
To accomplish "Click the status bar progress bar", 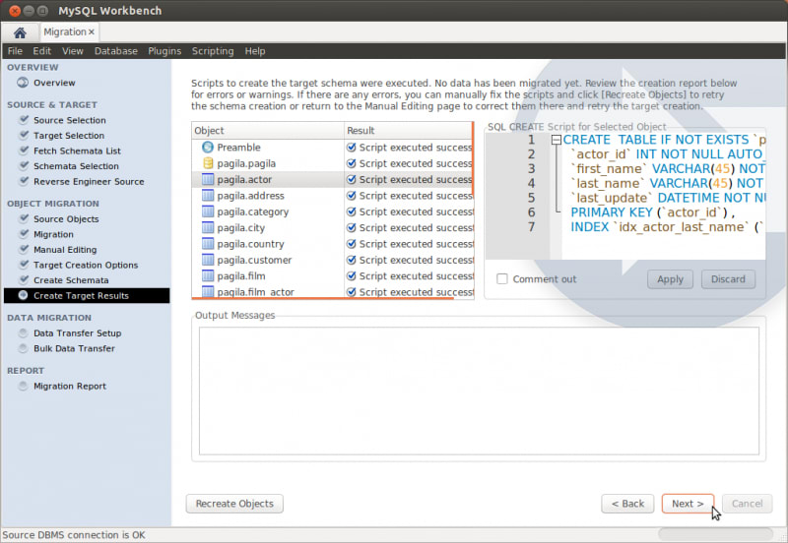I will (716, 533).
